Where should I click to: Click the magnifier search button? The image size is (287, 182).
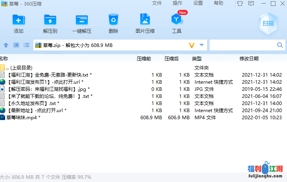tap(279, 45)
